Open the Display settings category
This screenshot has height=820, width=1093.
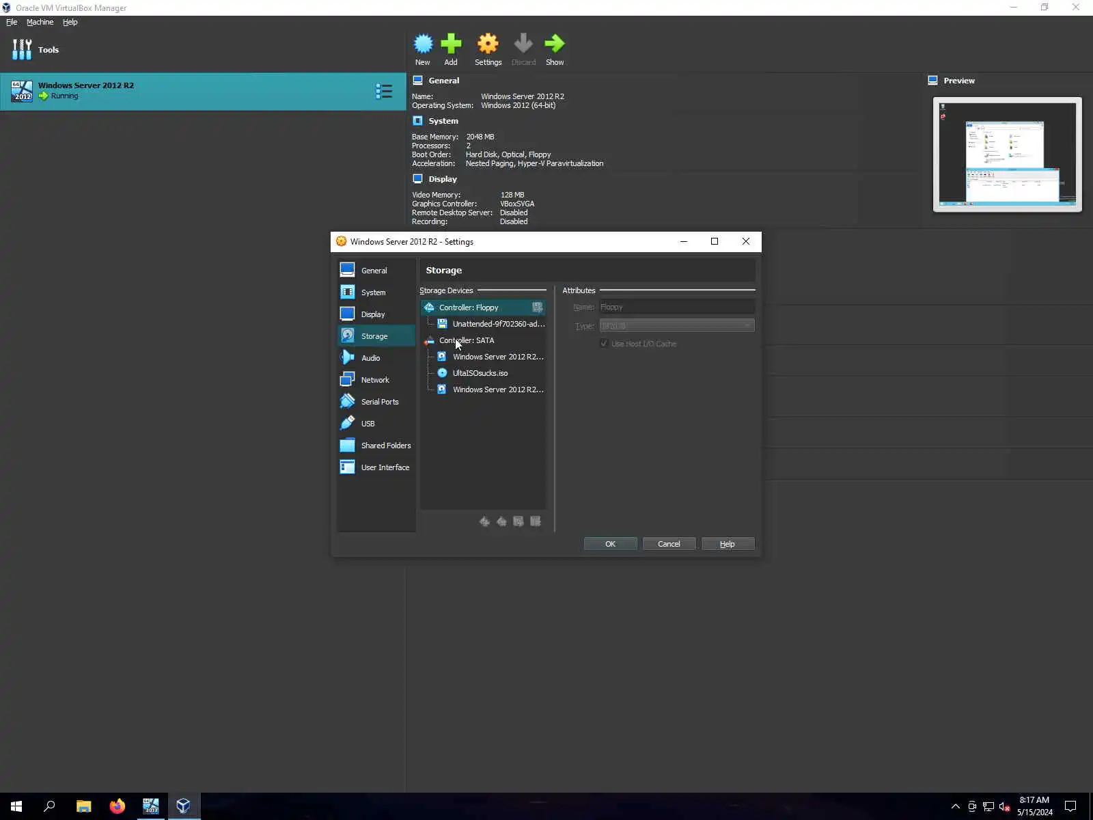point(376,314)
